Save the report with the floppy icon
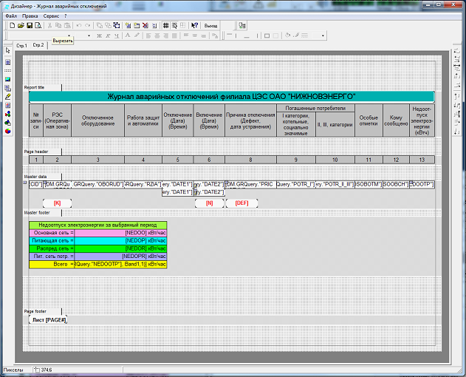The image size is (466, 377). coord(29,25)
